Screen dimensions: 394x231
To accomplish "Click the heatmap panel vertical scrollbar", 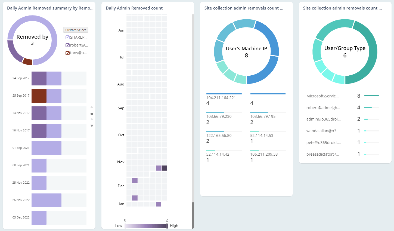I will 193,215.
